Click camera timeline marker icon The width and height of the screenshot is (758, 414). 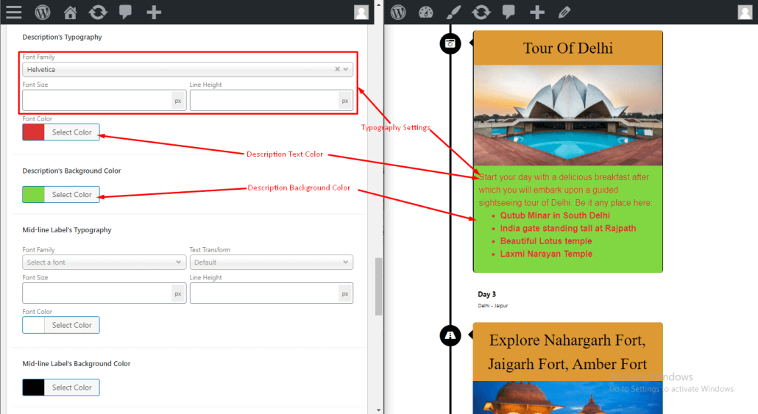[x=450, y=43]
